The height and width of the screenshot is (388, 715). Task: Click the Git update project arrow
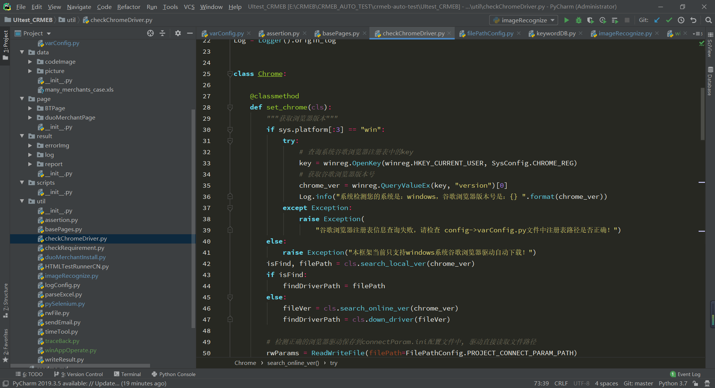[657, 20]
